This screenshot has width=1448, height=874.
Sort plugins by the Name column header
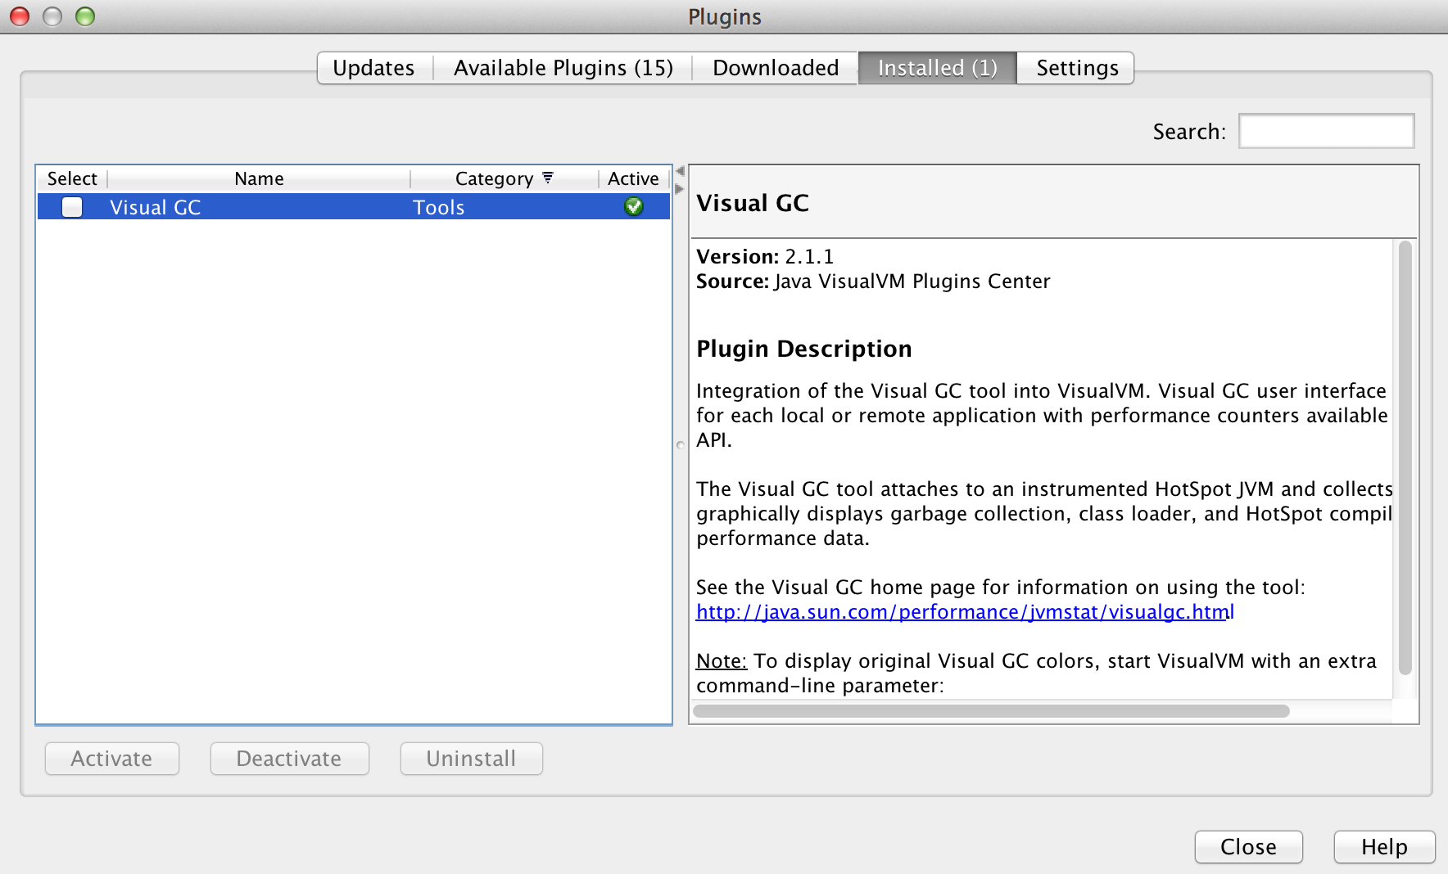[x=259, y=178]
